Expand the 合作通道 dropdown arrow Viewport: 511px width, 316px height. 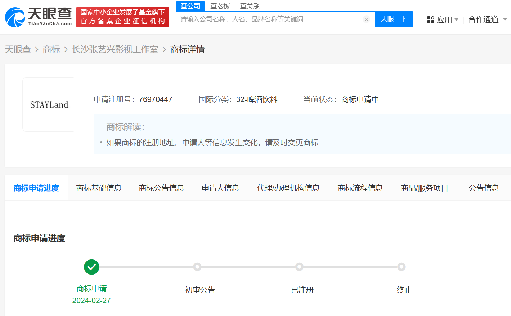(x=505, y=19)
